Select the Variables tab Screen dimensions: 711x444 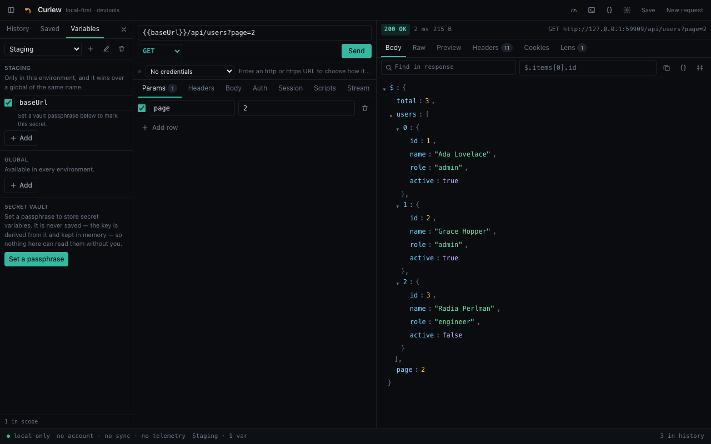(x=85, y=29)
